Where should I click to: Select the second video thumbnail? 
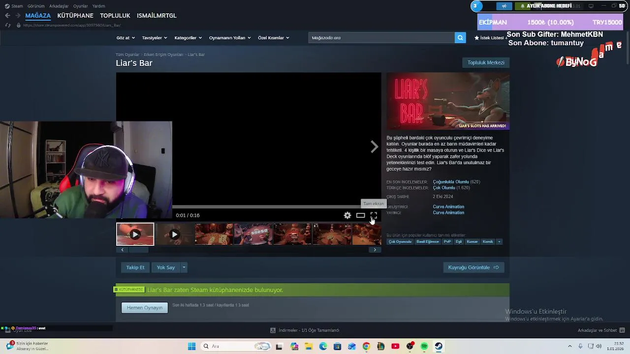[x=174, y=235]
